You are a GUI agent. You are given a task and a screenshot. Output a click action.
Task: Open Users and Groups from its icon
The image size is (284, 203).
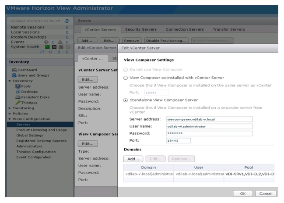point(14,75)
